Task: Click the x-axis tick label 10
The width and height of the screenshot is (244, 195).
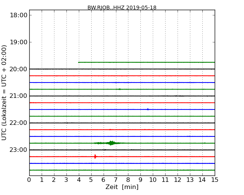Action: pyautogui.click(x=153, y=180)
